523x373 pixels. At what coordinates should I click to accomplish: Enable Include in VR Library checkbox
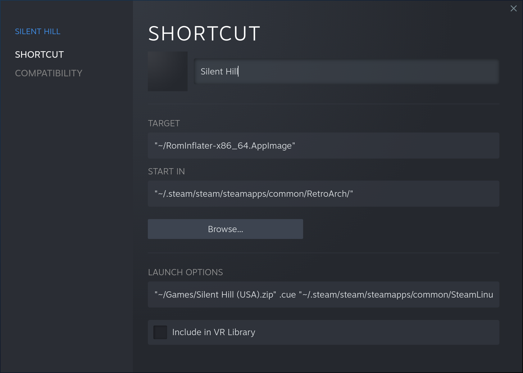[160, 332]
